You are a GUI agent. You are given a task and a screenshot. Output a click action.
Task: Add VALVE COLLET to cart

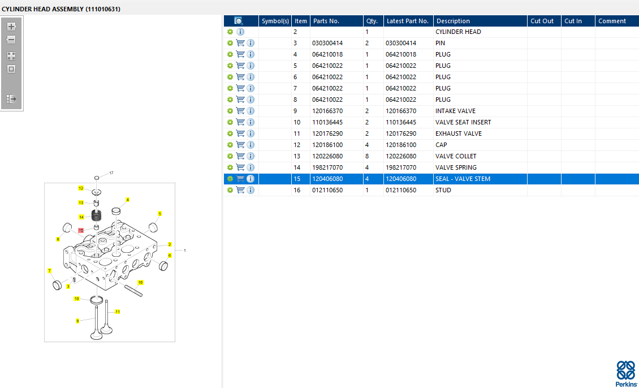click(x=240, y=156)
